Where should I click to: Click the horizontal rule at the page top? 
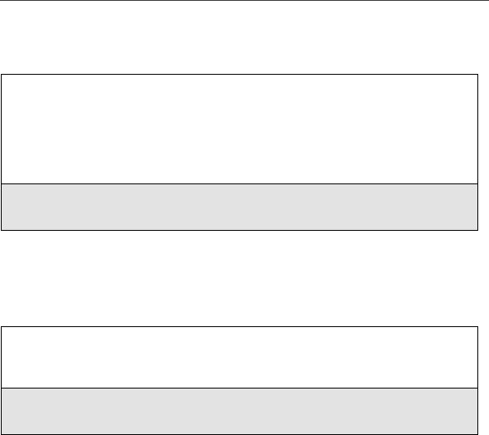[244, 0]
